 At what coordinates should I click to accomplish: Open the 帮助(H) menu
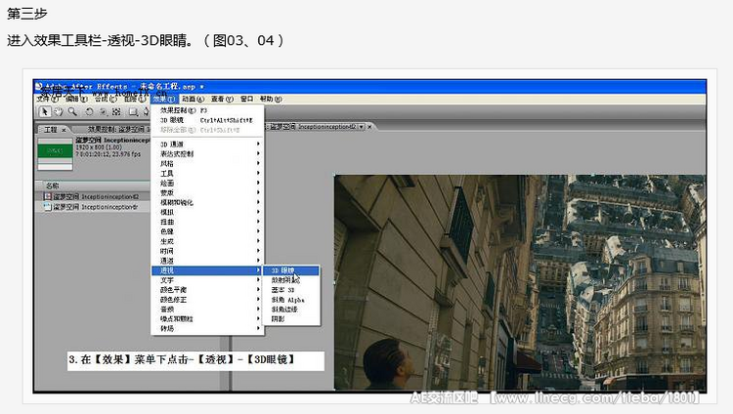pos(271,99)
